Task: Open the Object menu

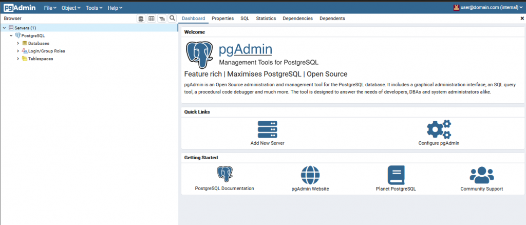Action: pyautogui.click(x=70, y=8)
